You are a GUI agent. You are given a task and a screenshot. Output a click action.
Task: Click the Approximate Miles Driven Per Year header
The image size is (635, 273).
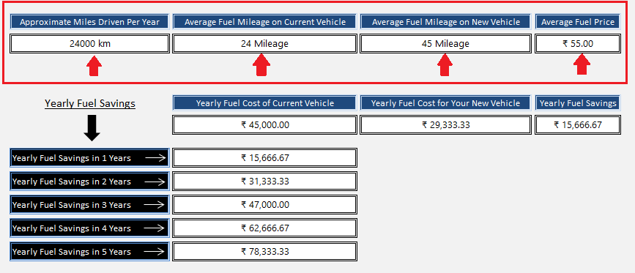(89, 22)
